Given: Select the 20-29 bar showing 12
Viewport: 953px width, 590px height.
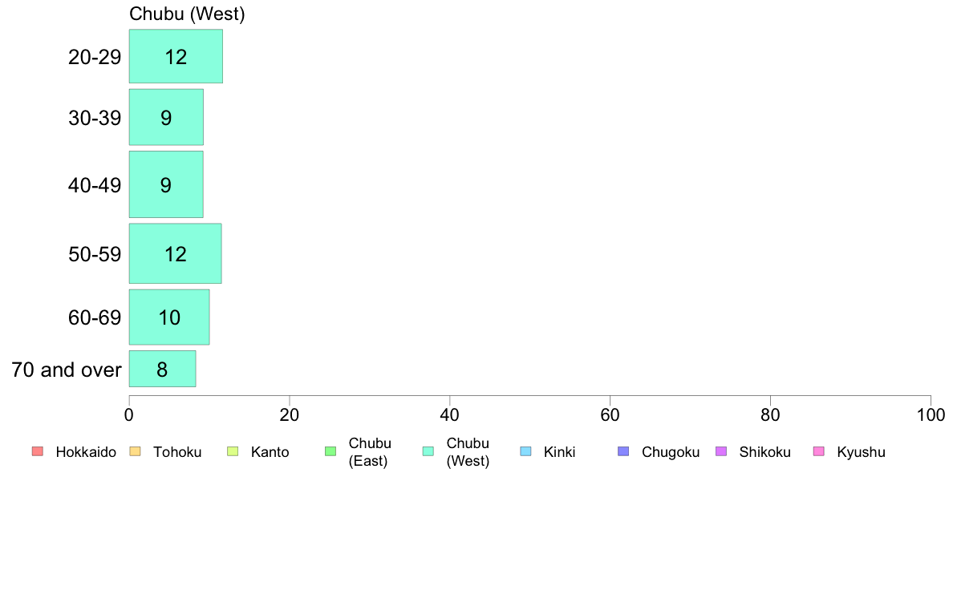Looking at the screenshot, I should 176,56.
